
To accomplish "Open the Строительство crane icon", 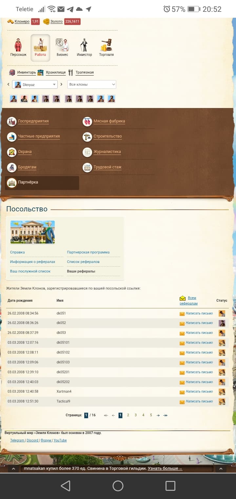I will tap(87, 137).
